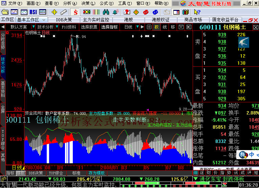
Task: Click the red-green striped bars icon
Action: [96, 12]
